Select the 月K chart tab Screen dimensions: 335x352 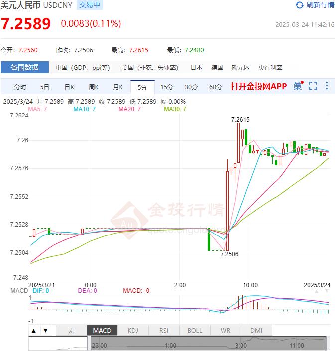[x=118, y=87]
